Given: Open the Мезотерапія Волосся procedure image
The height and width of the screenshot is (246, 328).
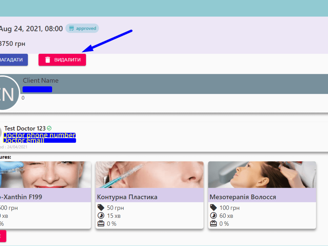Looking at the screenshot, I should [x=262, y=174].
